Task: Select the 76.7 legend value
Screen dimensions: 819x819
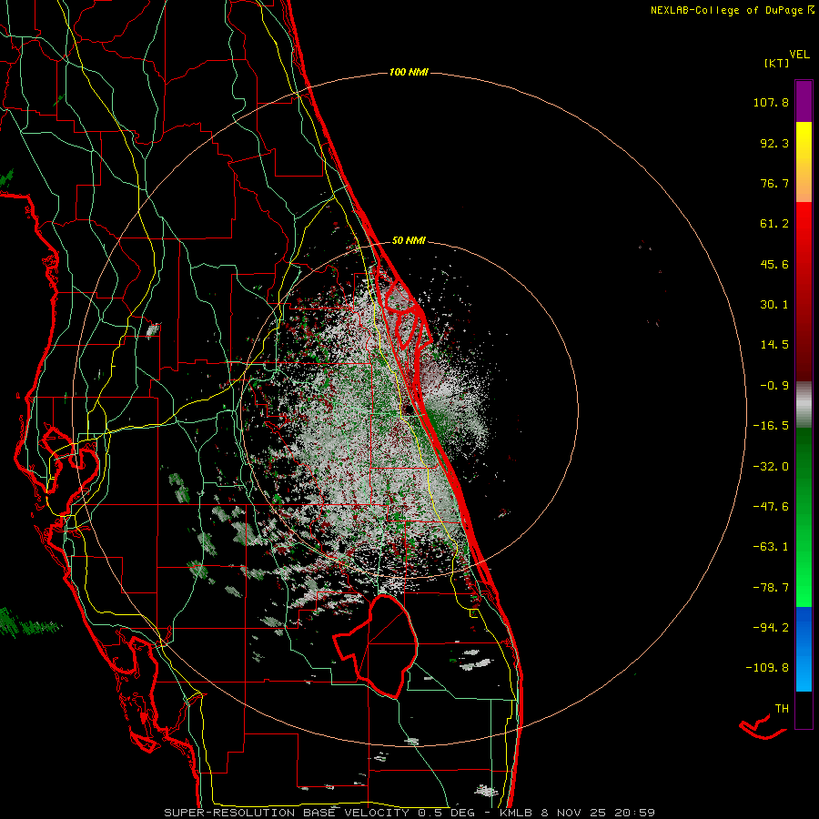Action: pos(774,183)
